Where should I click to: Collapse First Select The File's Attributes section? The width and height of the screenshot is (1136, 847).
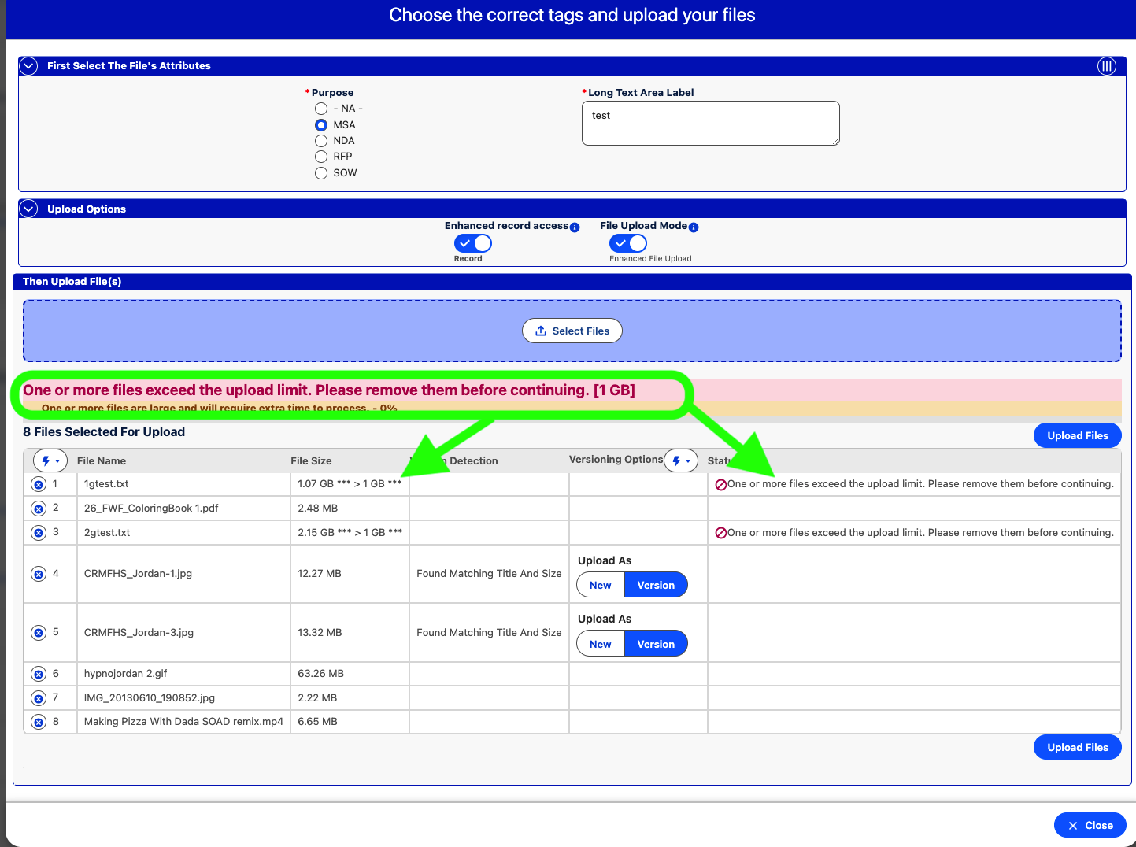[x=28, y=66]
